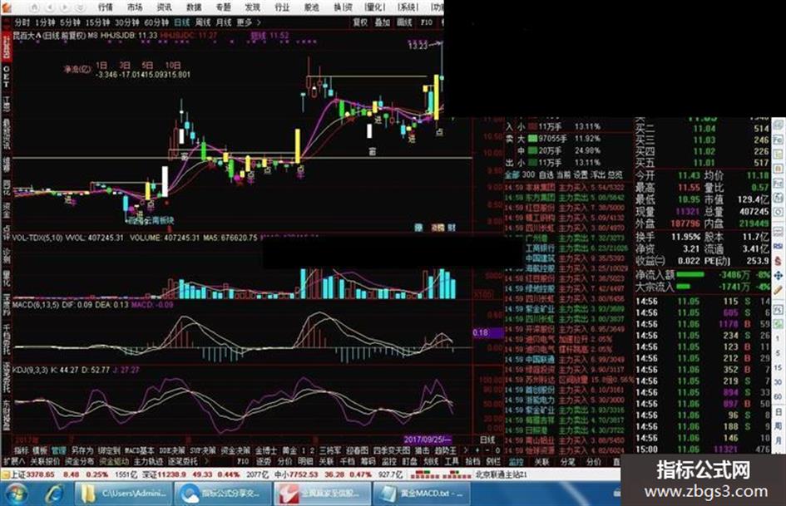This screenshot has height=506, width=786.
Task: Select the 60分钟 period
Action: (x=156, y=22)
